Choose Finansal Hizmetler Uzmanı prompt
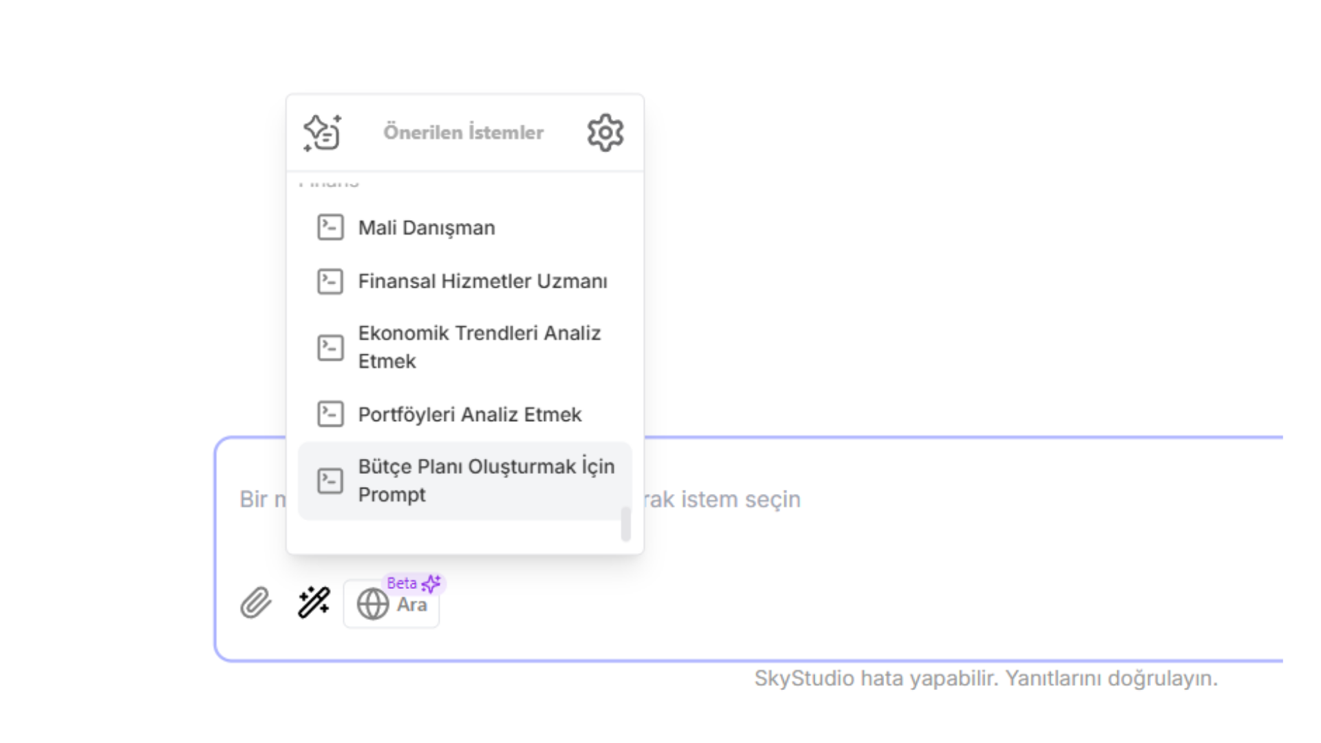 (465, 281)
